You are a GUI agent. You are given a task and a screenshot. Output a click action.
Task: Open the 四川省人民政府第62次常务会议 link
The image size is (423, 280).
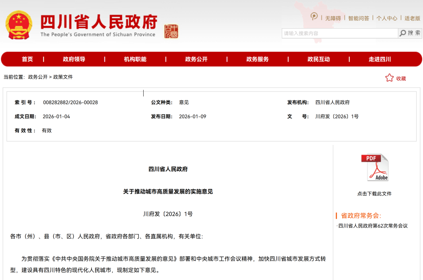coord(373,226)
